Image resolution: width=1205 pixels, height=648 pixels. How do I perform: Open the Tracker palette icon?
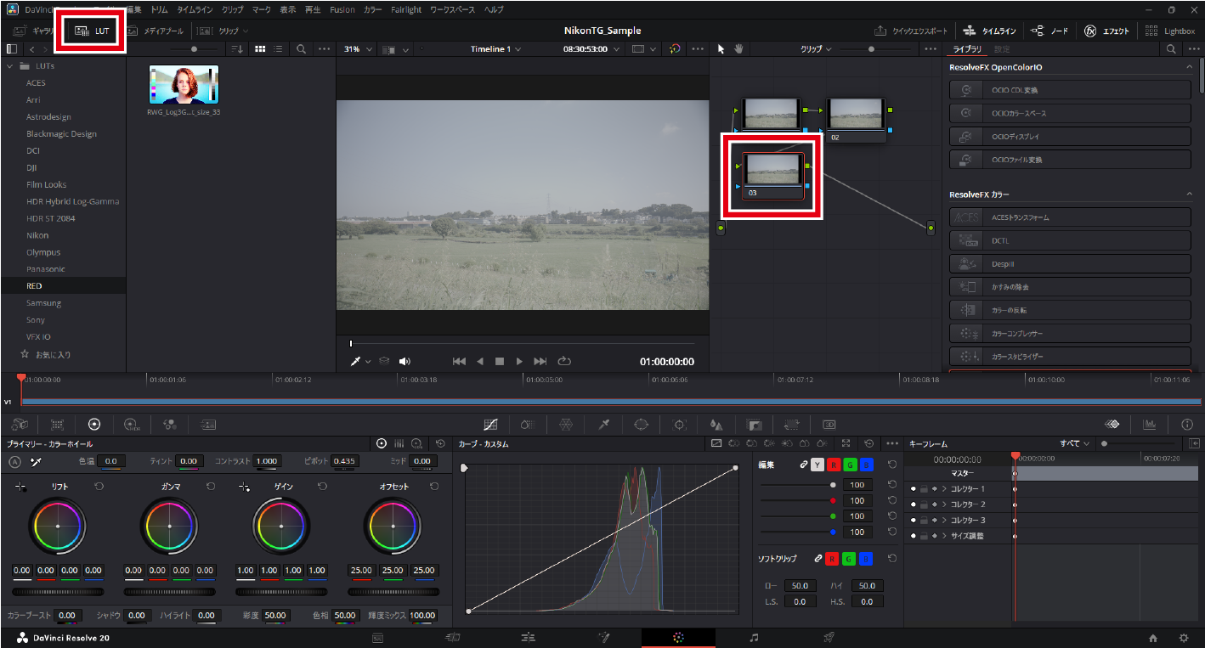pos(679,425)
